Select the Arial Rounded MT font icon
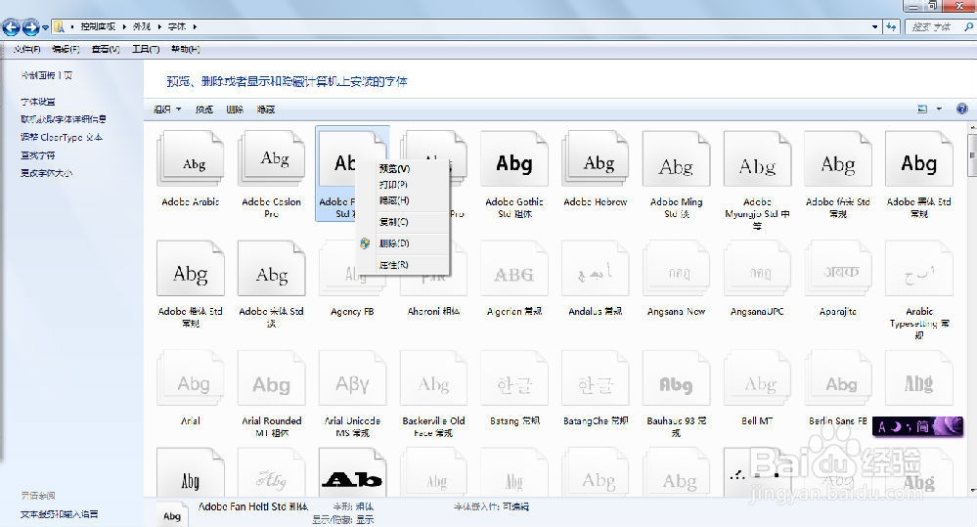This screenshot has height=527, width=977. [x=272, y=378]
